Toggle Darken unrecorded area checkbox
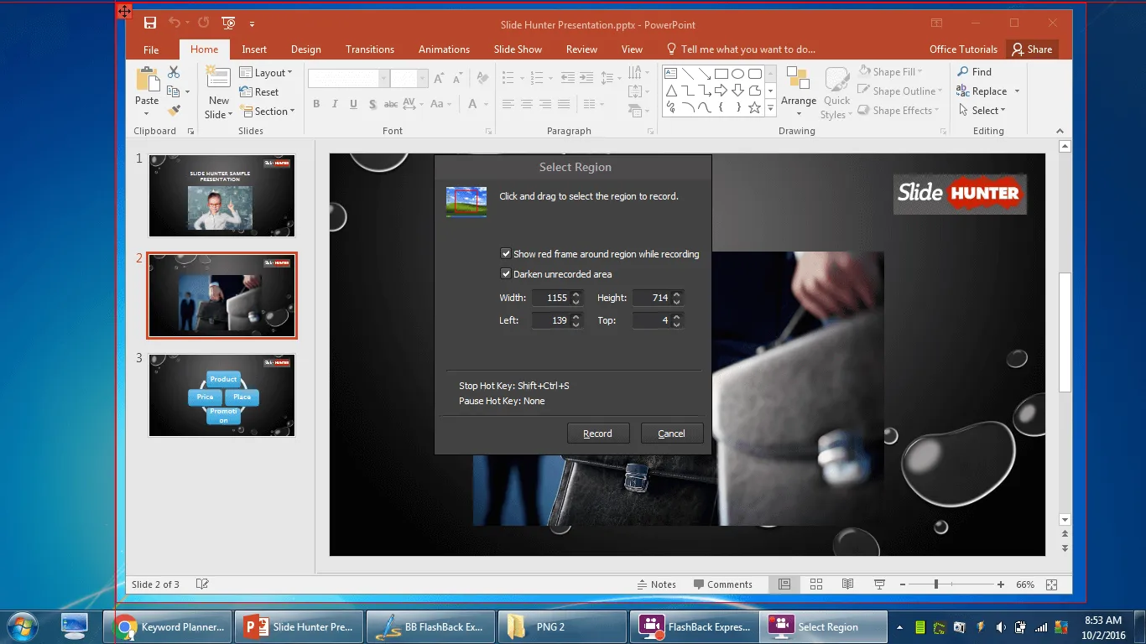 click(506, 274)
